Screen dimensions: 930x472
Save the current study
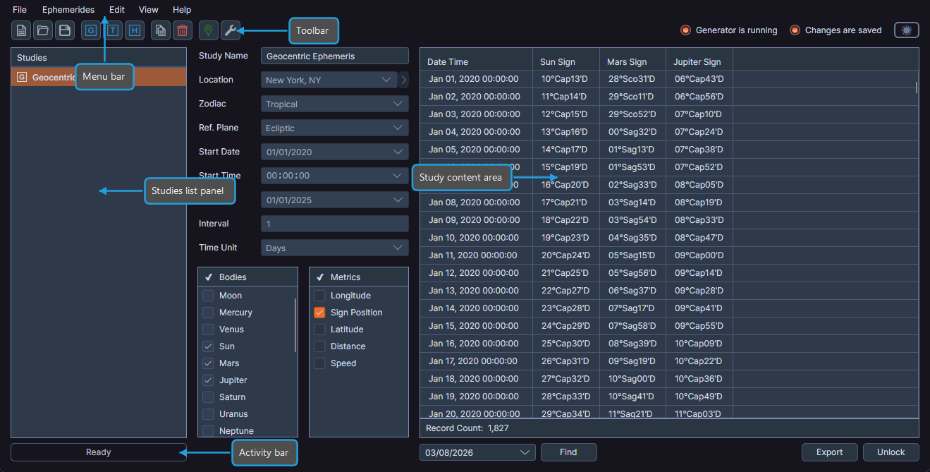tap(64, 30)
